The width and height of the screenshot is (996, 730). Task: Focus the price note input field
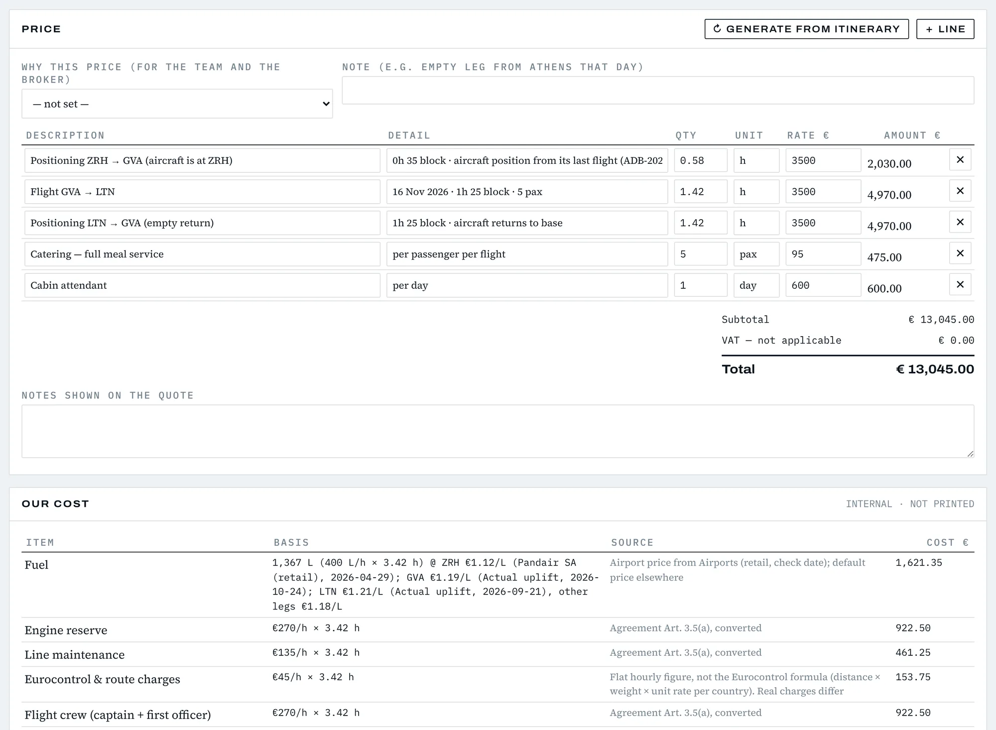point(658,90)
